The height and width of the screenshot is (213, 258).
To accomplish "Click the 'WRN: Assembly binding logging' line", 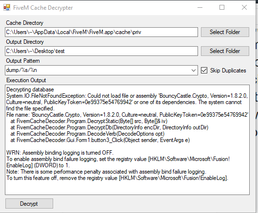I will pos(60,153).
